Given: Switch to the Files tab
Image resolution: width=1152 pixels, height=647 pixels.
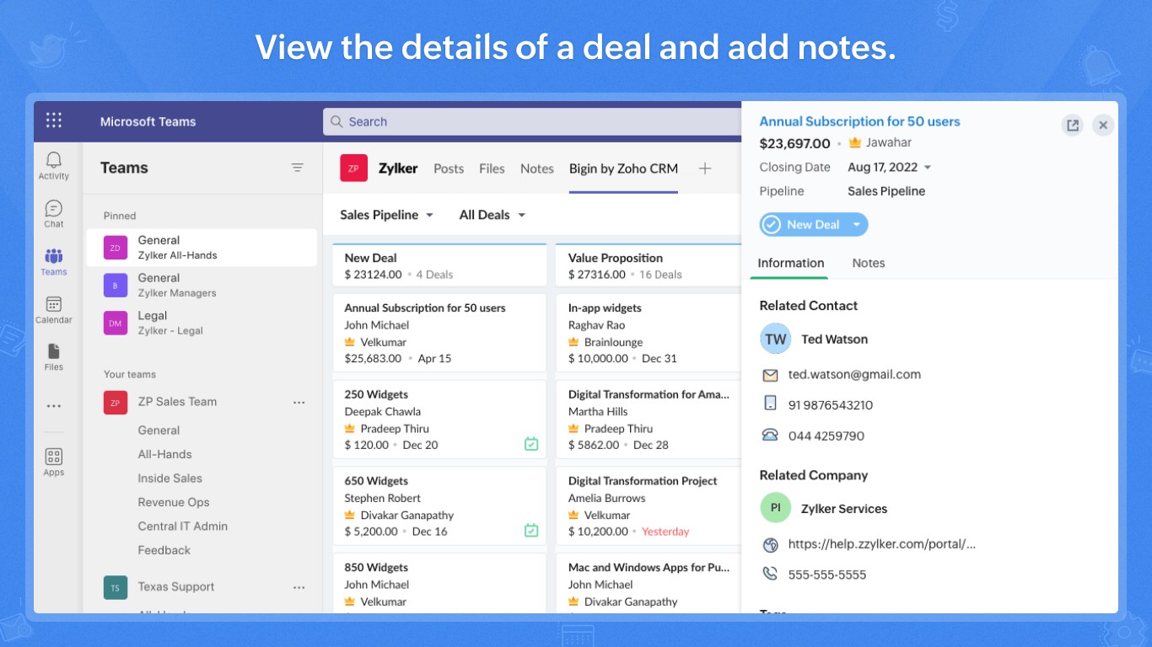Looking at the screenshot, I should click(492, 168).
